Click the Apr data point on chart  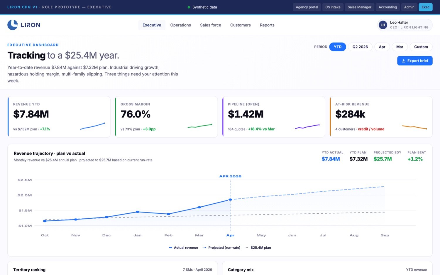(x=230, y=200)
